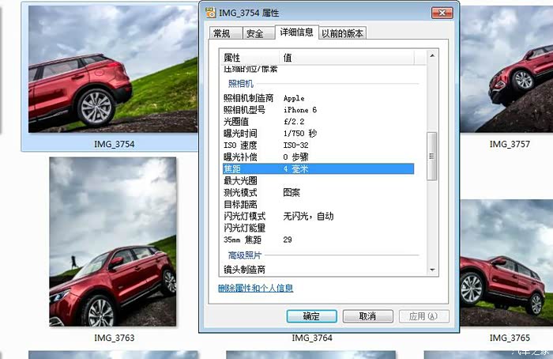Select the highlighted 焦距 4 毫米 row
Viewport: 553px width, 359px height.
click(318, 168)
